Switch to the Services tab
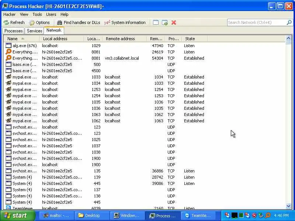Image resolution: width=295 pixels, height=221 pixels. [34, 31]
